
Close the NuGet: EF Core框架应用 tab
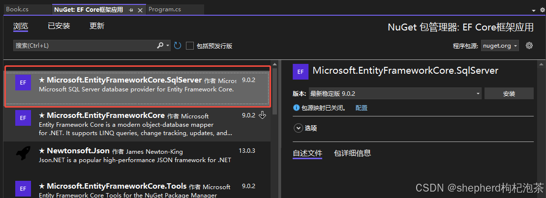140,10
